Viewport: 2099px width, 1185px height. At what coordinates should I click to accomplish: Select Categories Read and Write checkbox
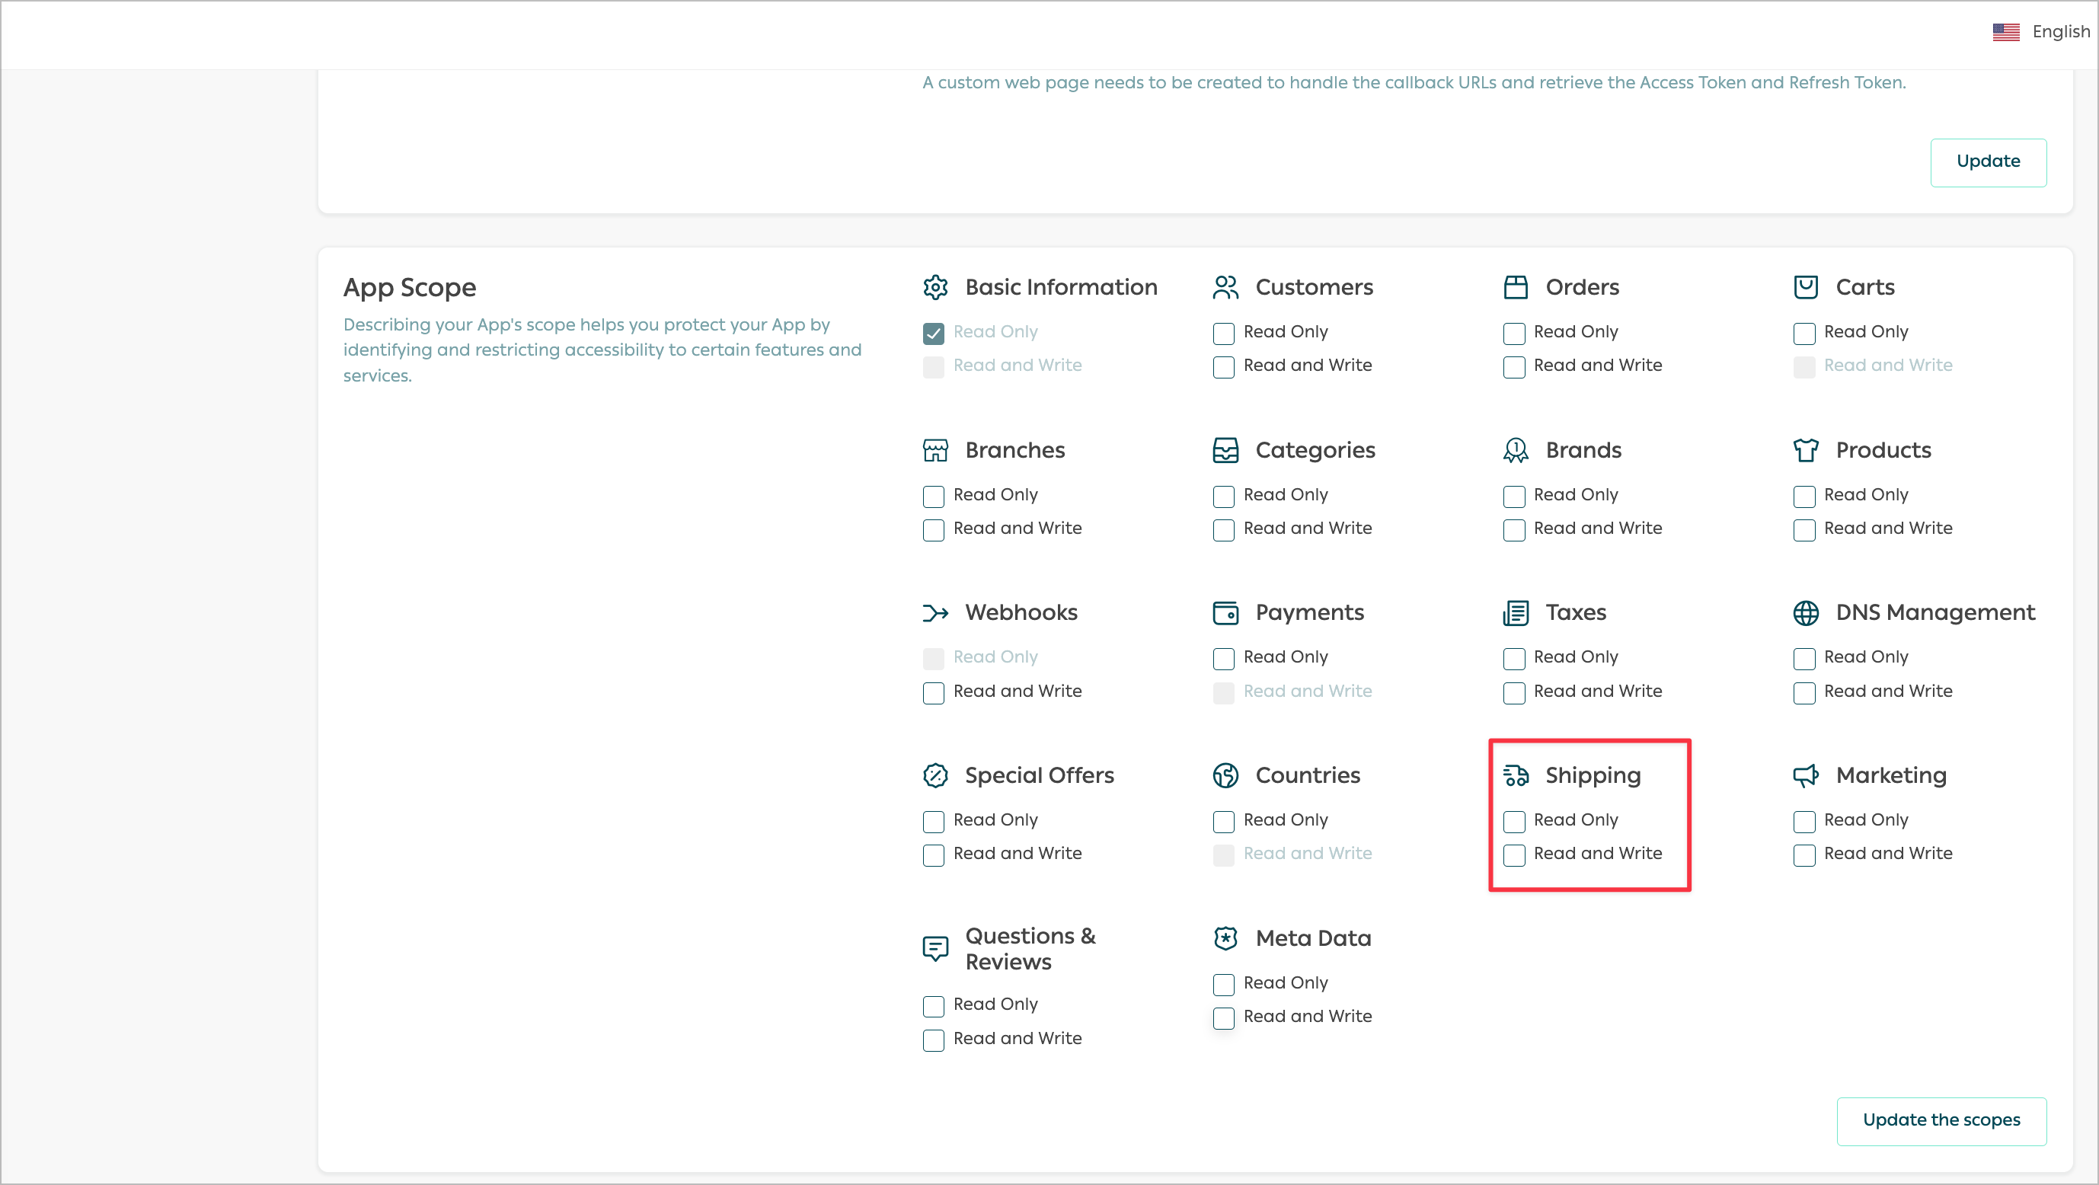click(1223, 530)
